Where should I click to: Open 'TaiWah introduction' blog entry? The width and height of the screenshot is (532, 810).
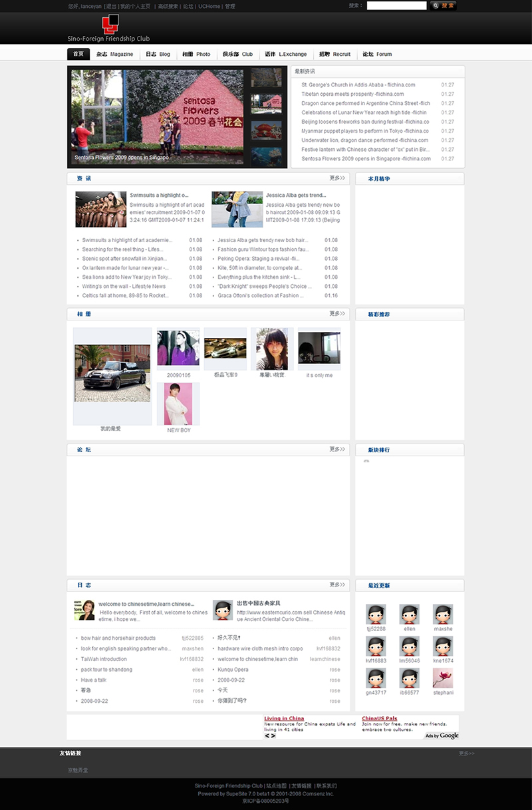coord(104,659)
